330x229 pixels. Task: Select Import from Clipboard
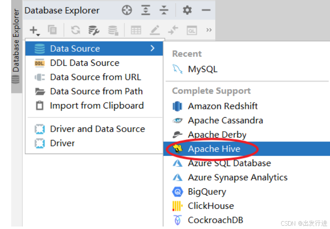pyautogui.click(x=94, y=106)
